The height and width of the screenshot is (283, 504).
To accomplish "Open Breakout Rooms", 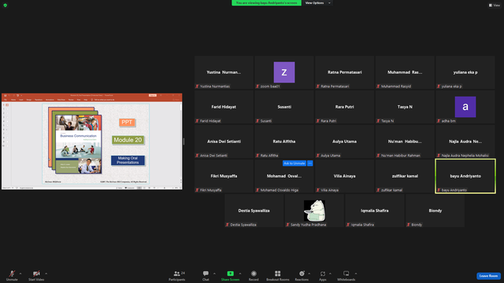I will (x=277, y=275).
